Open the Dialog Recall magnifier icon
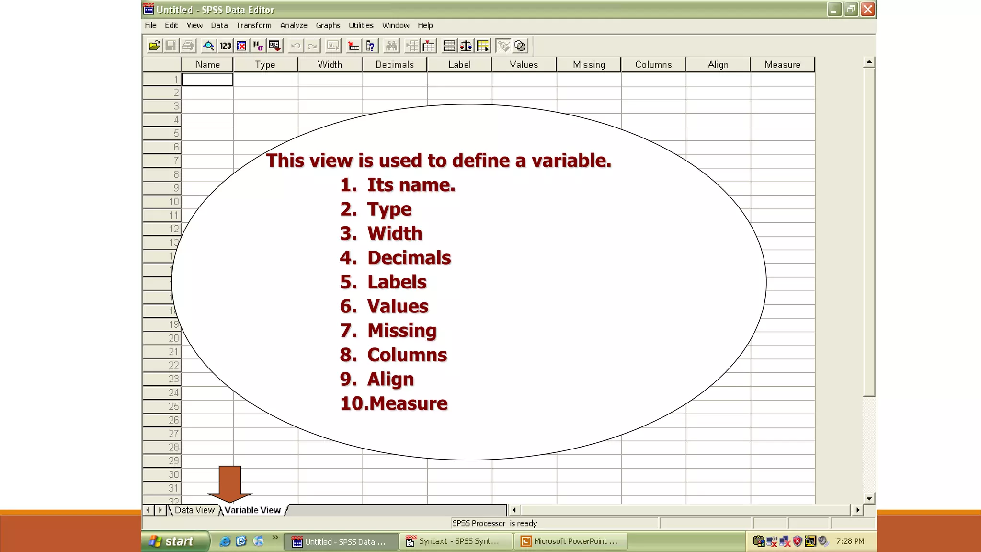Viewport: 981px width, 552px height. click(x=208, y=46)
